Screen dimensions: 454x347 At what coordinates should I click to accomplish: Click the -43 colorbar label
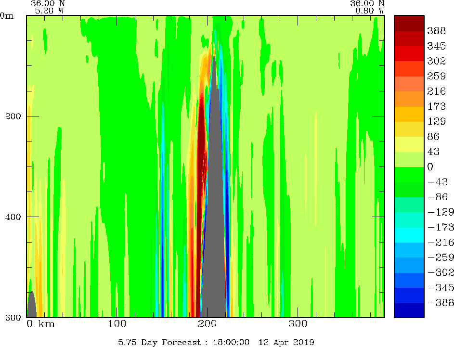[438, 182]
